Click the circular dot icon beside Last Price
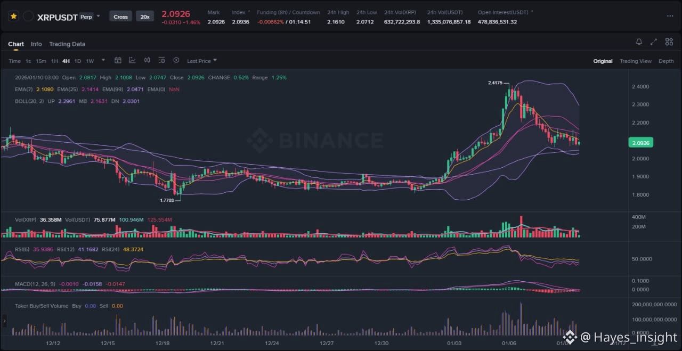The width and height of the screenshot is (682, 351). coord(176,61)
